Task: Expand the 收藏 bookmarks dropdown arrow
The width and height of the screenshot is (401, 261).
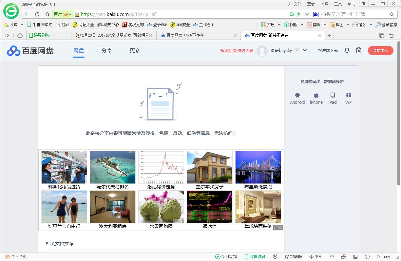Action: pyautogui.click(x=22, y=25)
